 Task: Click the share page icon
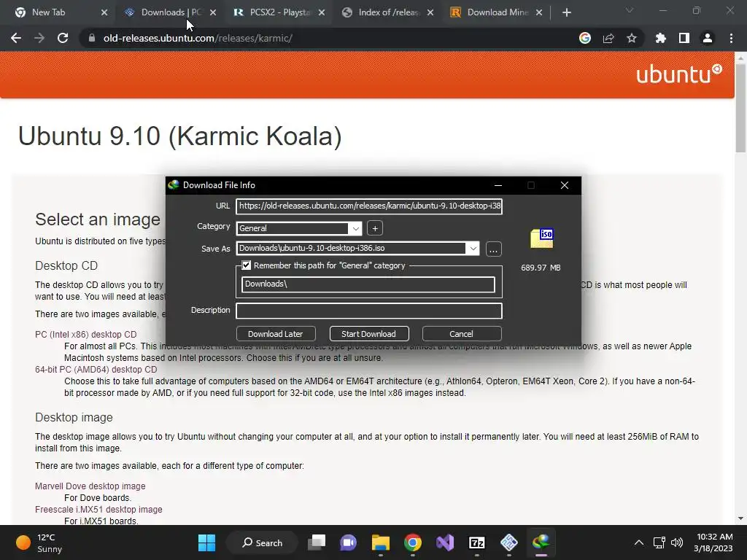608,38
